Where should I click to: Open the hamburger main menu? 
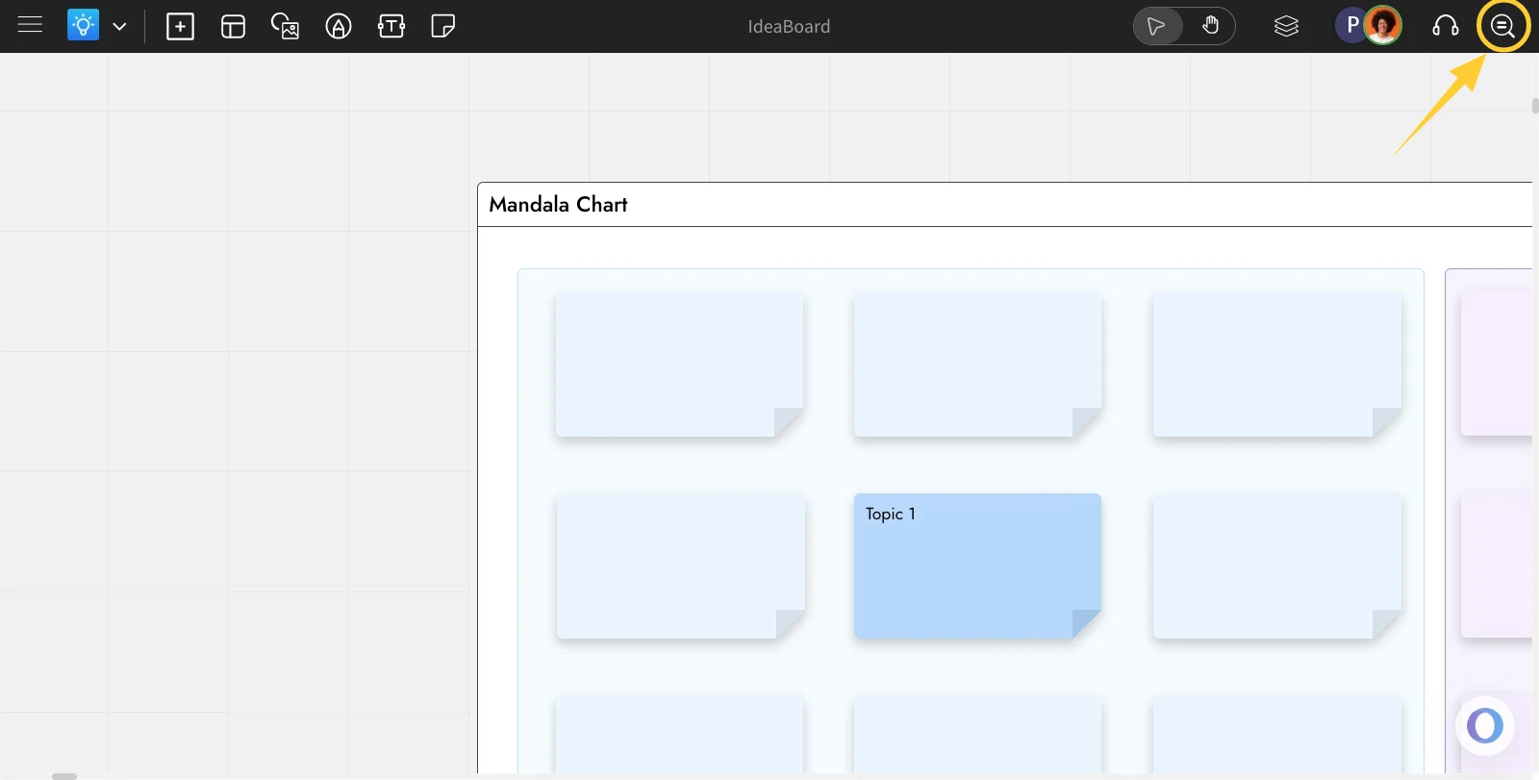(x=30, y=25)
